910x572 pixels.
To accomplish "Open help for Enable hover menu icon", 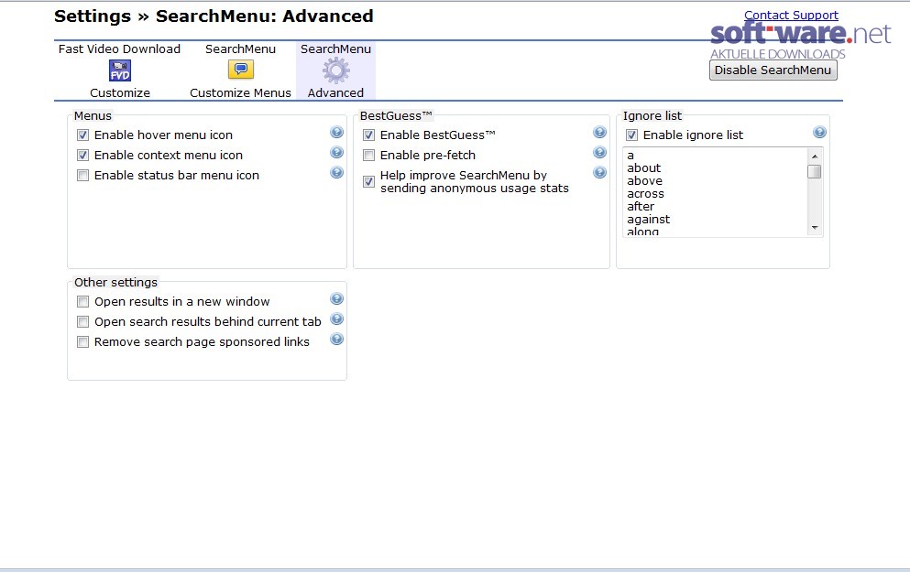I will click(x=336, y=132).
